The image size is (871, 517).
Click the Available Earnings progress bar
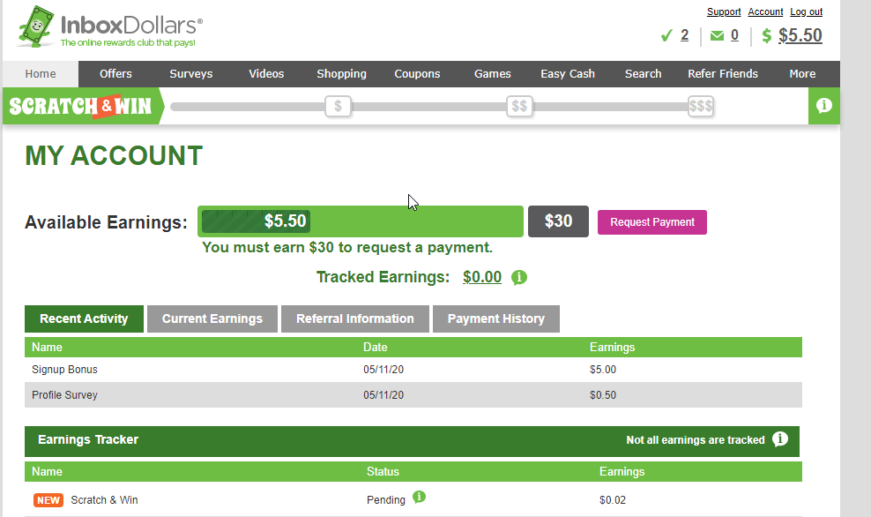click(x=360, y=221)
